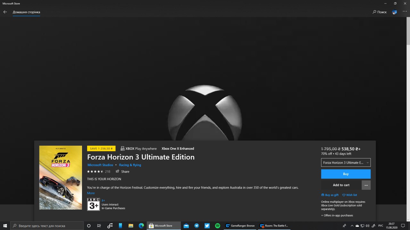Open the Windows Start menu
Viewport: 410px width, 230px height.
click(5, 226)
